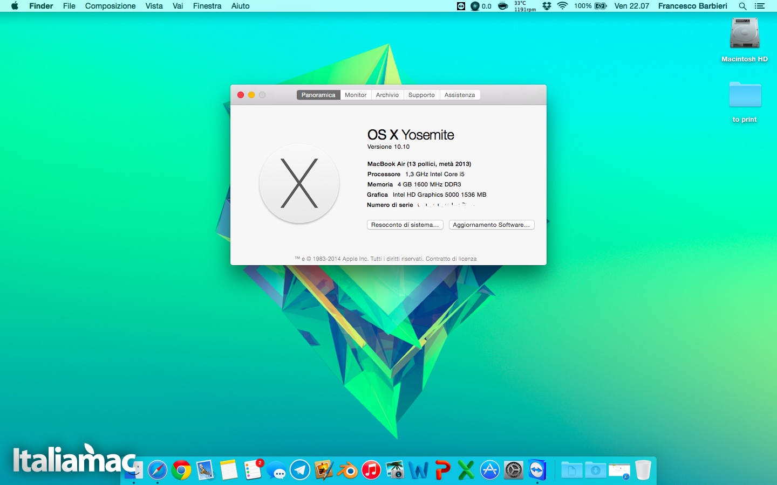Minimize window with the yellow button

tap(251, 95)
